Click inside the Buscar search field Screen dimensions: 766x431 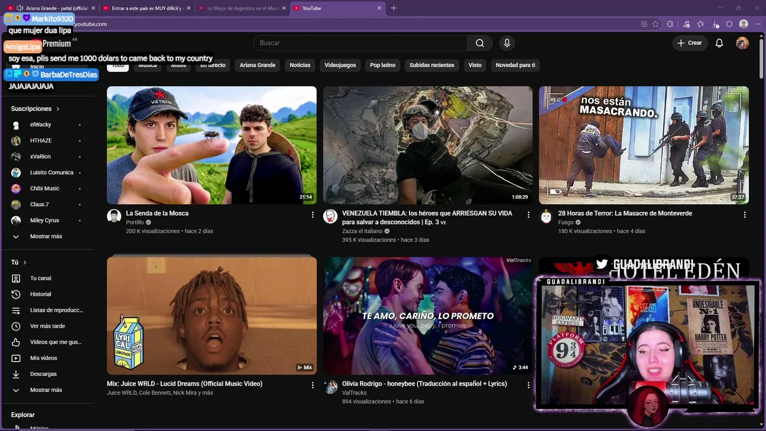(360, 43)
